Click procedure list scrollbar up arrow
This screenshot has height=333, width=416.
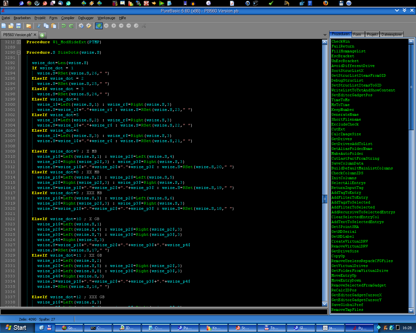coord(411,41)
